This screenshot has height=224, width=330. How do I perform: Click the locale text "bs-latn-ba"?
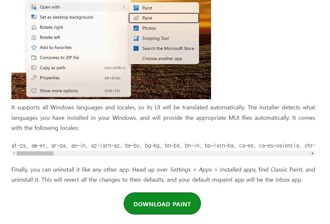(219, 146)
